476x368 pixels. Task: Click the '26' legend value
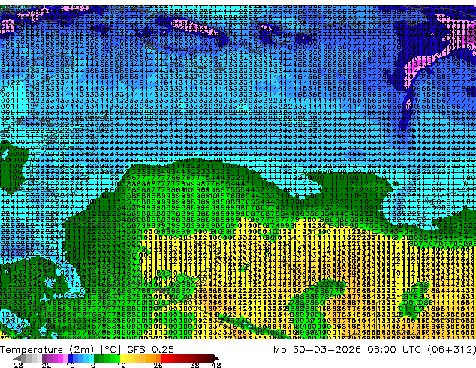(158, 365)
